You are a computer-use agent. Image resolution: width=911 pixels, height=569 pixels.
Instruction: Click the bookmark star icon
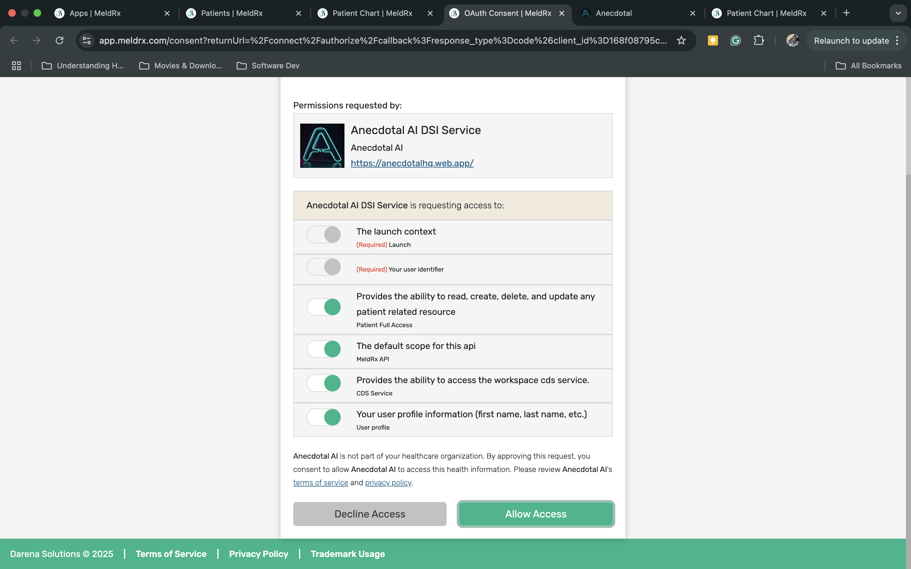pos(681,40)
